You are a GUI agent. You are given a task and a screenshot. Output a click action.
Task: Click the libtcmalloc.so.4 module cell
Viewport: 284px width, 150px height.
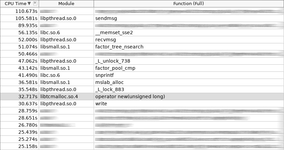(x=59, y=97)
